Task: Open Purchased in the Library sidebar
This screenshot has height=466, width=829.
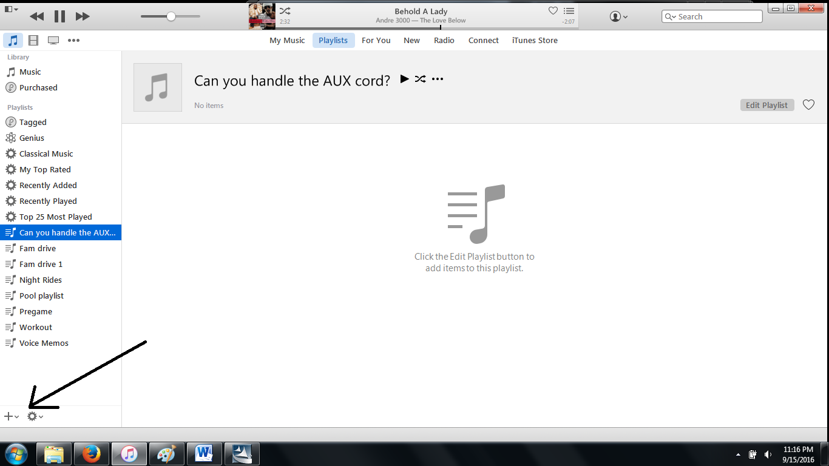Action: tap(61, 87)
